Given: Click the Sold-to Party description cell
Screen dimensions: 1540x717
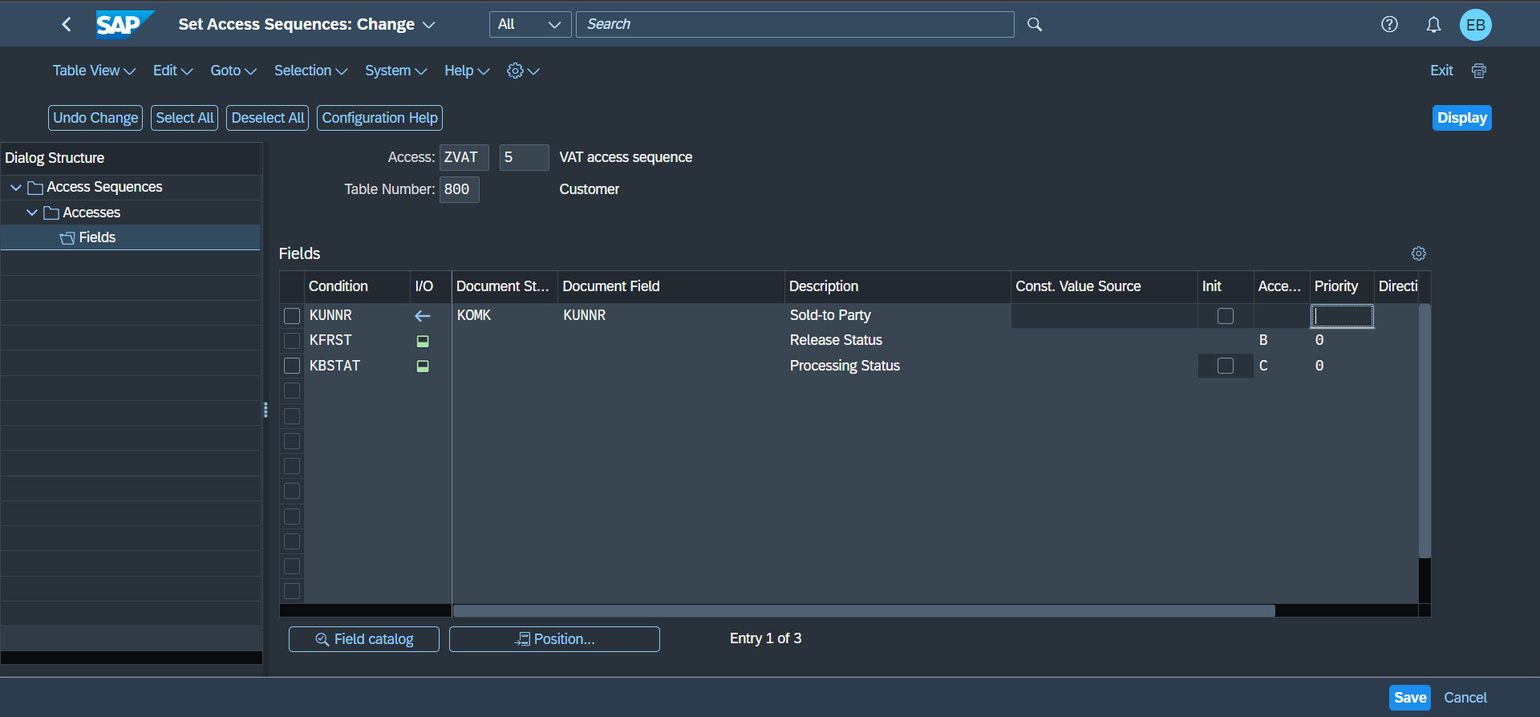Looking at the screenshot, I should pyautogui.click(x=898, y=315).
